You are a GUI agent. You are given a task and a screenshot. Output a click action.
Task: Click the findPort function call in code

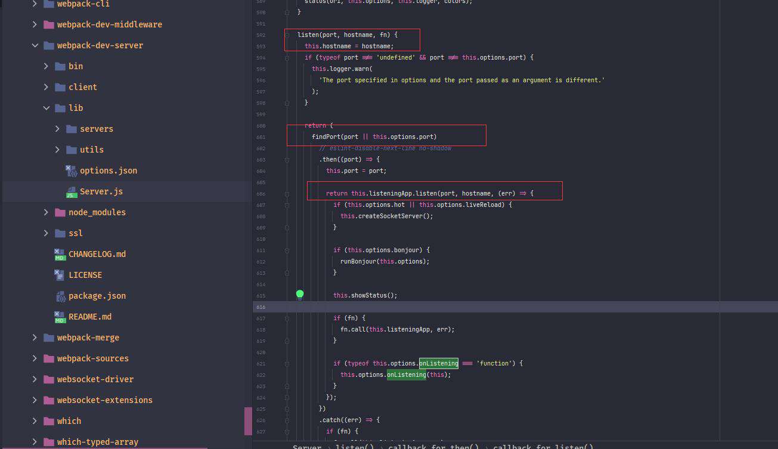pos(326,137)
